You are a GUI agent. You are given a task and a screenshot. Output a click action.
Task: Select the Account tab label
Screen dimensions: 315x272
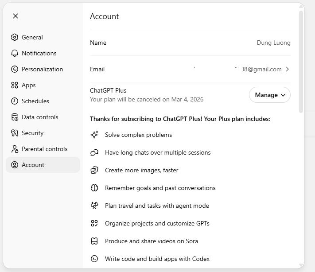[x=33, y=165]
